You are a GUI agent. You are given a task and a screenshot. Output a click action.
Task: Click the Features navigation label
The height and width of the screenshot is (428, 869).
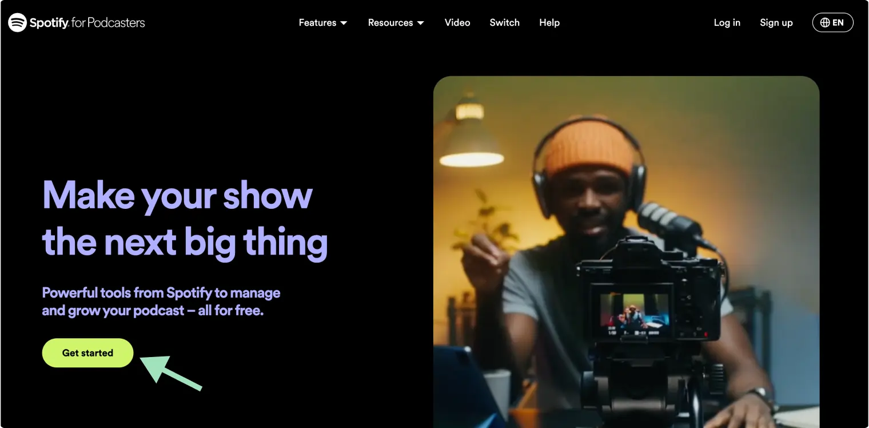pos(317,22)
